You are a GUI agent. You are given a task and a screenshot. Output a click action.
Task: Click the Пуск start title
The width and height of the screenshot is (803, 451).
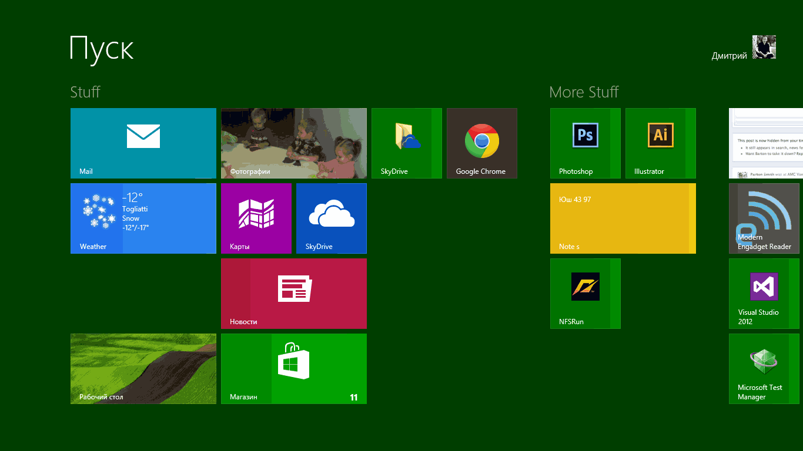pyautogui.click(x=102, y=49)
